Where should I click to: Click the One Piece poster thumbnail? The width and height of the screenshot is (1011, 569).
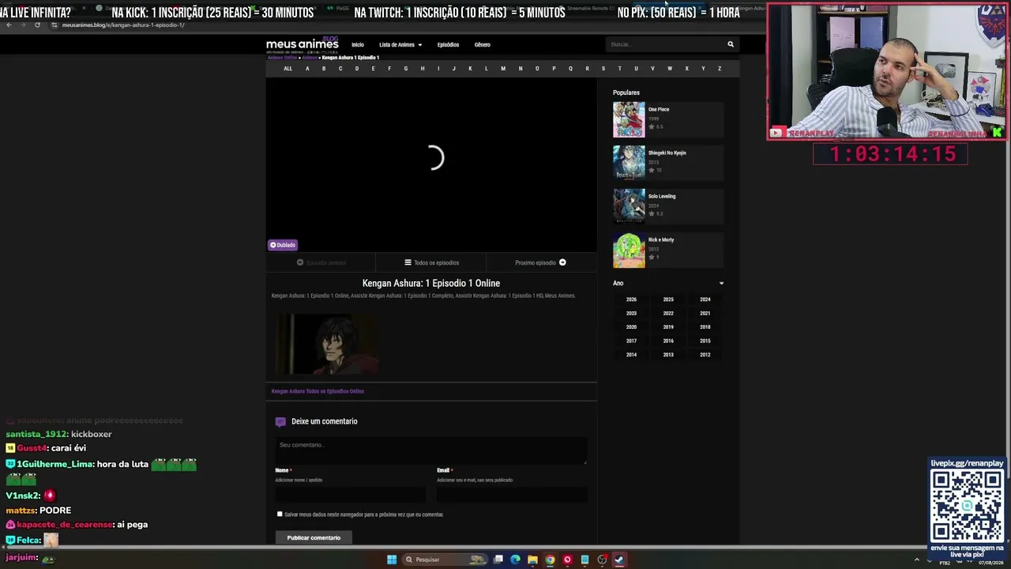pos(629,119)
